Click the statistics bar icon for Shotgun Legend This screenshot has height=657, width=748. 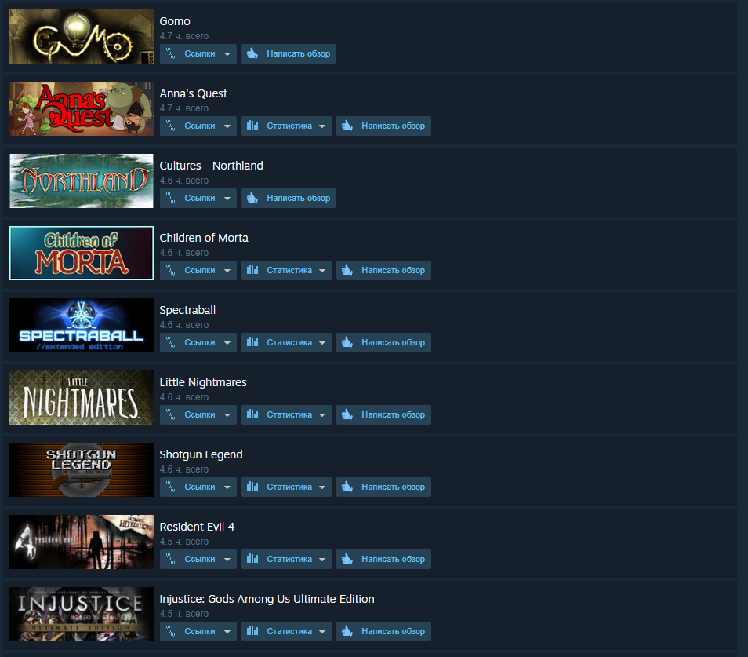coord(252,487)
